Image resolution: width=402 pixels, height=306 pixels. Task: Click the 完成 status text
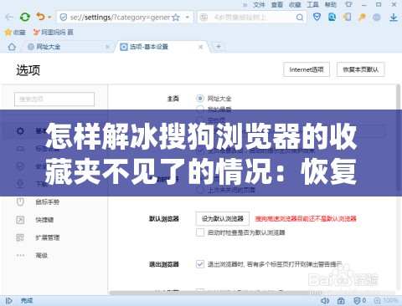(27, 301)
